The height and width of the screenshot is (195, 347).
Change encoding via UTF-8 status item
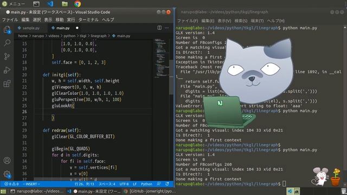click(x=124, y=184)
